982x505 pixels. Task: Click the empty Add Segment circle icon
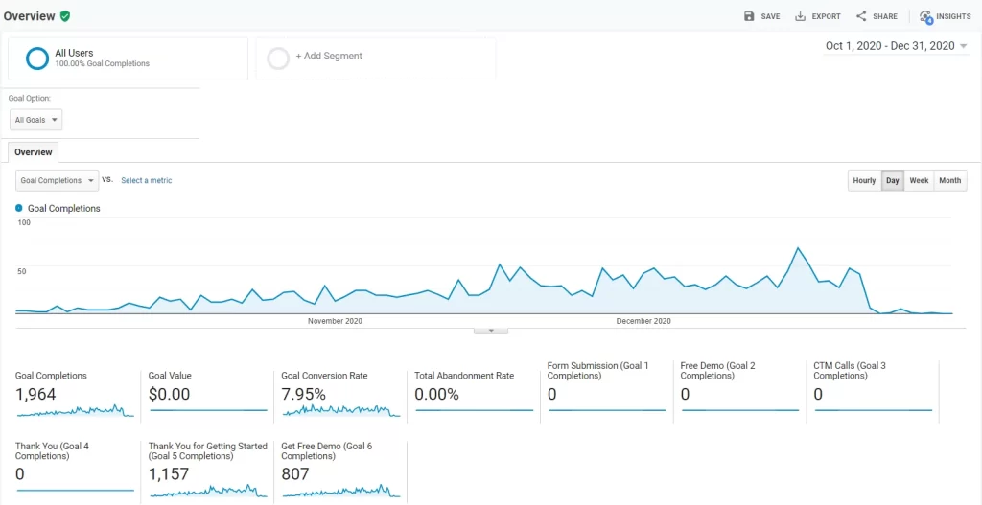pyautogui.click(x=278, y=58)
